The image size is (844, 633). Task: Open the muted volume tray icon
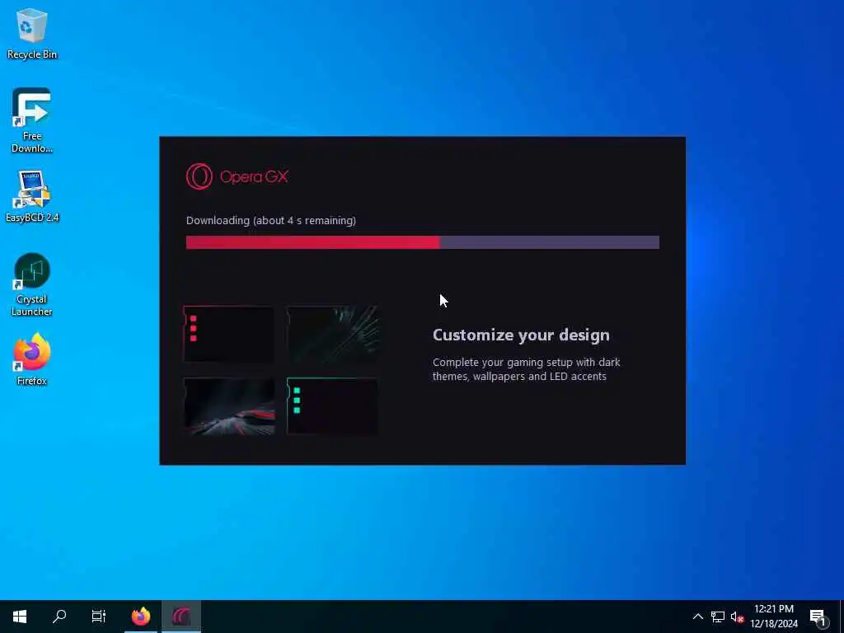coord(737,617)
